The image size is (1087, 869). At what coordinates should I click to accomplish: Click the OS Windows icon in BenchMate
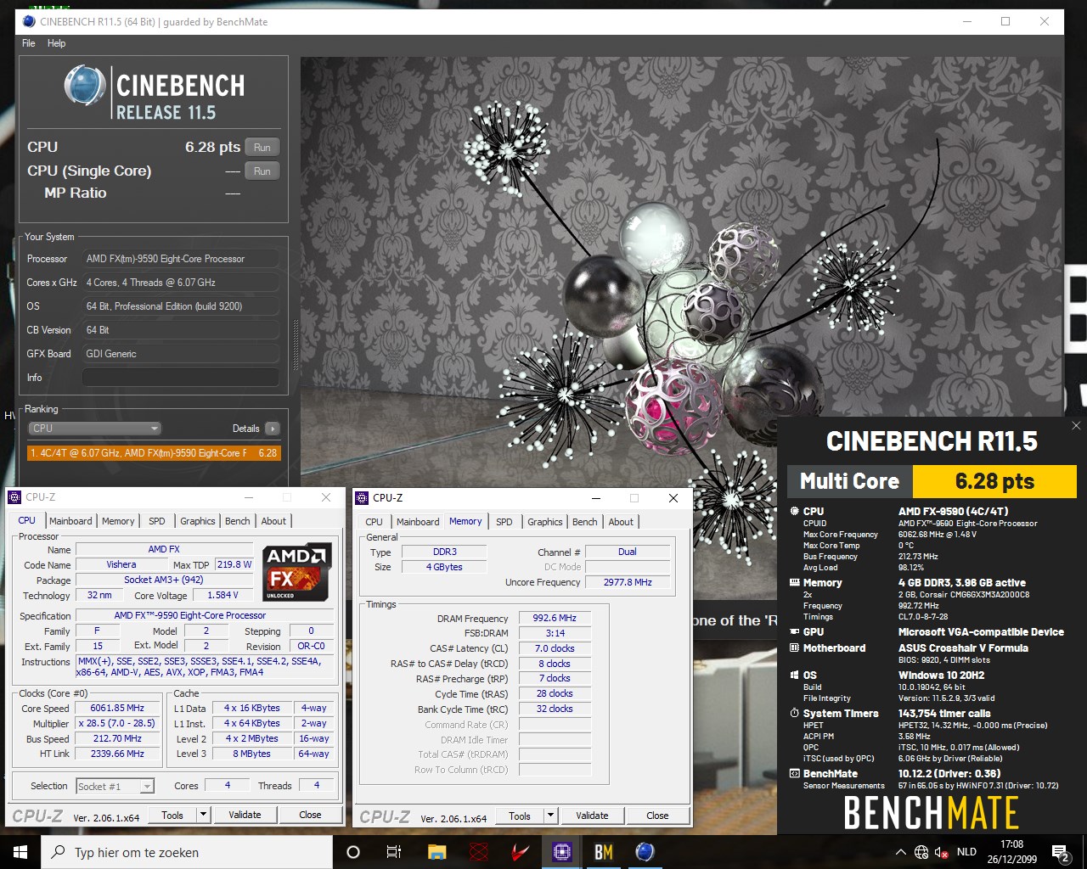[x=795, y=675]
